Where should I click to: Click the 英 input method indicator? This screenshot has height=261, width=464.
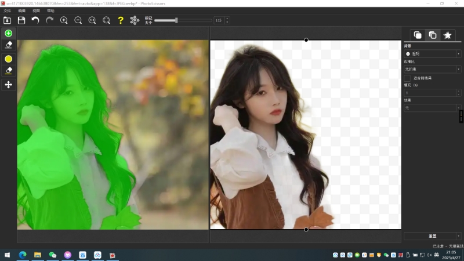[x=437, y=255]
